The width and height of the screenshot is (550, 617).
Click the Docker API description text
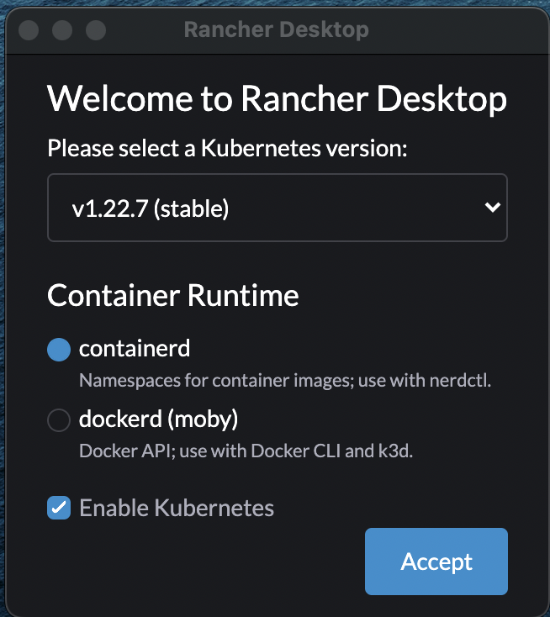click(x=246, y=451)
